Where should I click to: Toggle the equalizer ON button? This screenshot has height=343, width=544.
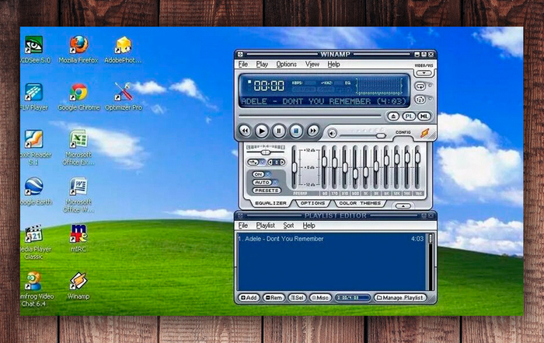point(259,174)
